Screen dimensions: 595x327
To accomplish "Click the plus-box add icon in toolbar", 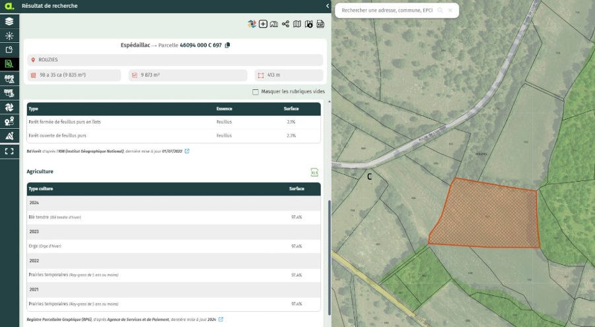I will [263, 24].
